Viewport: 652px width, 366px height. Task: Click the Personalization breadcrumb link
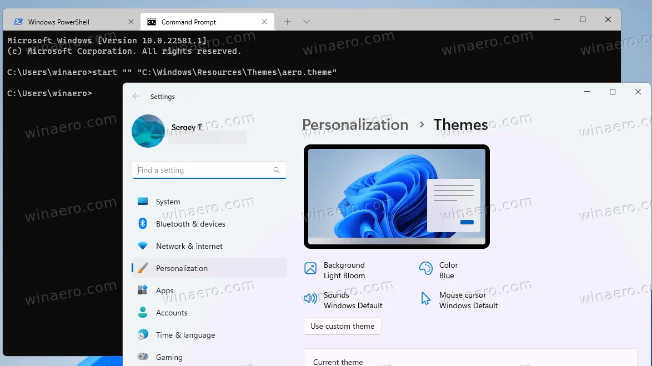tap(355, 125)
